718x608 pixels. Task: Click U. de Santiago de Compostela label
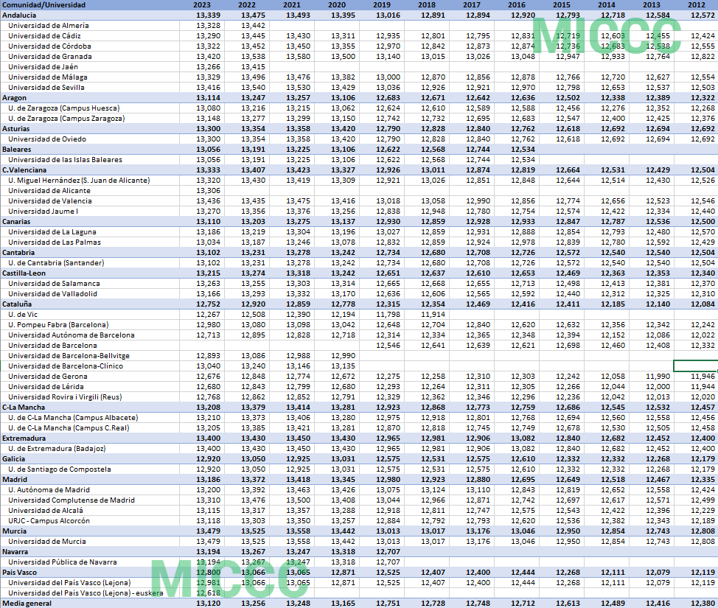pyautogui.click(x=60, y=469)
